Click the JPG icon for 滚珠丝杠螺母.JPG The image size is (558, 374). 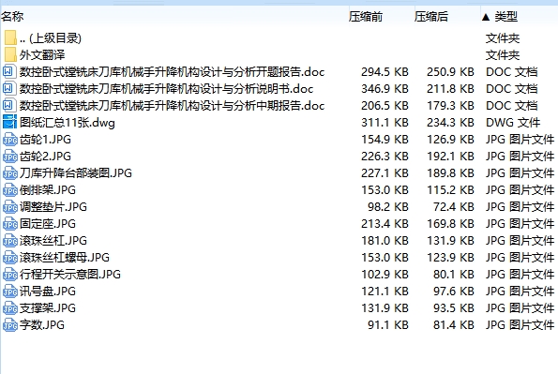pos(10,257)
